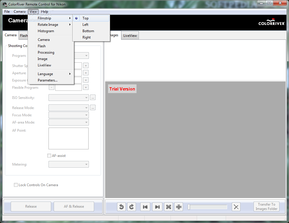Click the AF & Release button

74,206
